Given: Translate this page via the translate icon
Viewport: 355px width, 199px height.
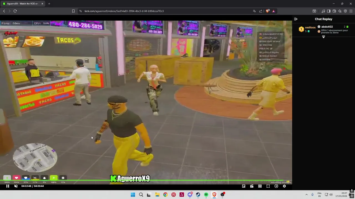Looking at the screenshot, I should pos(254,11).
